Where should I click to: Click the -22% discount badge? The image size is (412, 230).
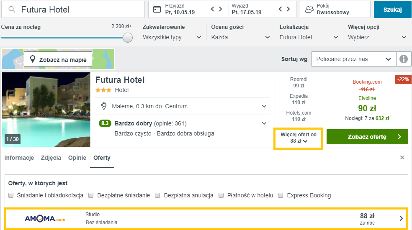tap(403, 79)
